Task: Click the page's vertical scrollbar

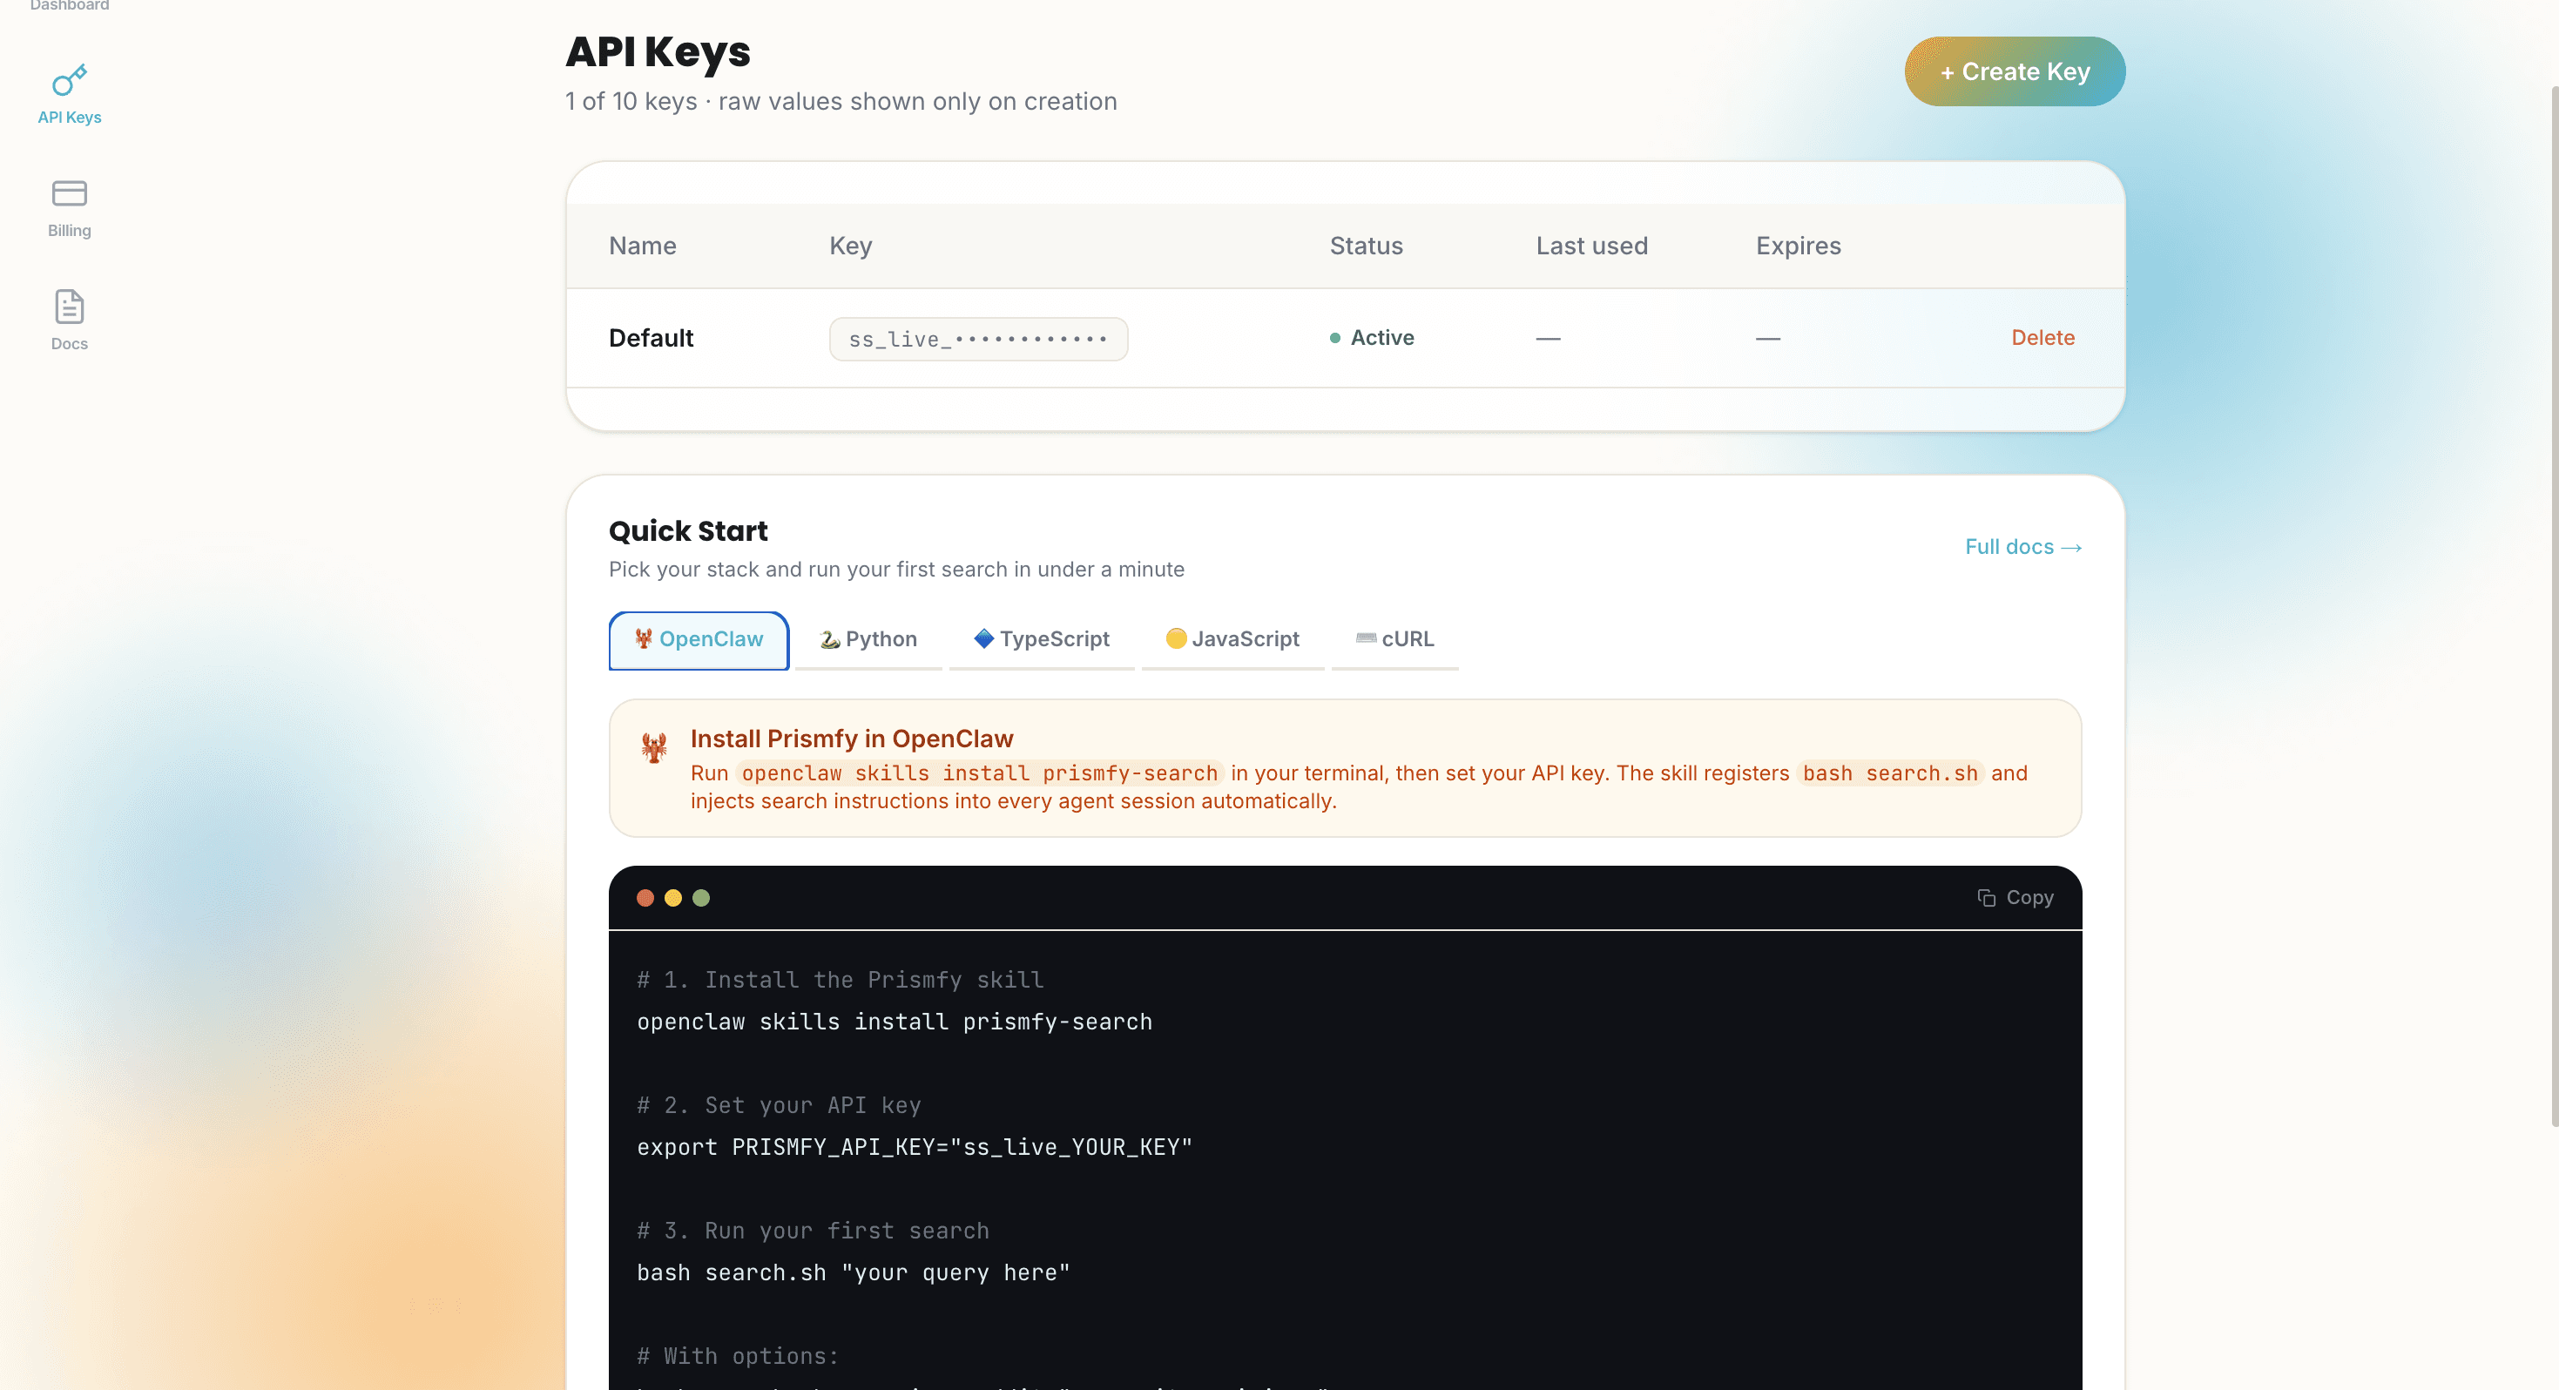Action: 2554,606
